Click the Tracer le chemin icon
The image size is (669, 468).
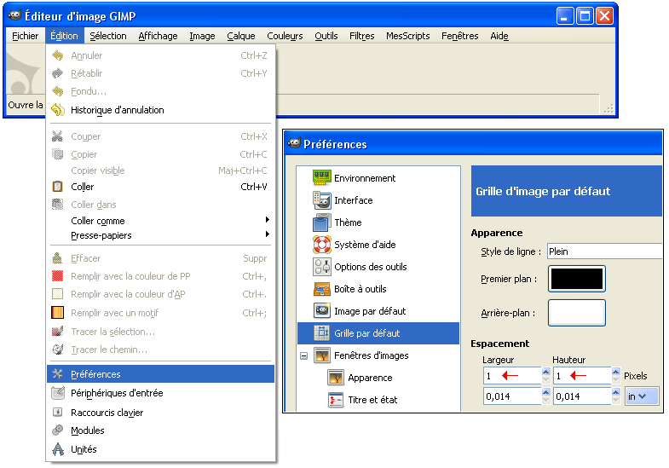coord(57,350)
